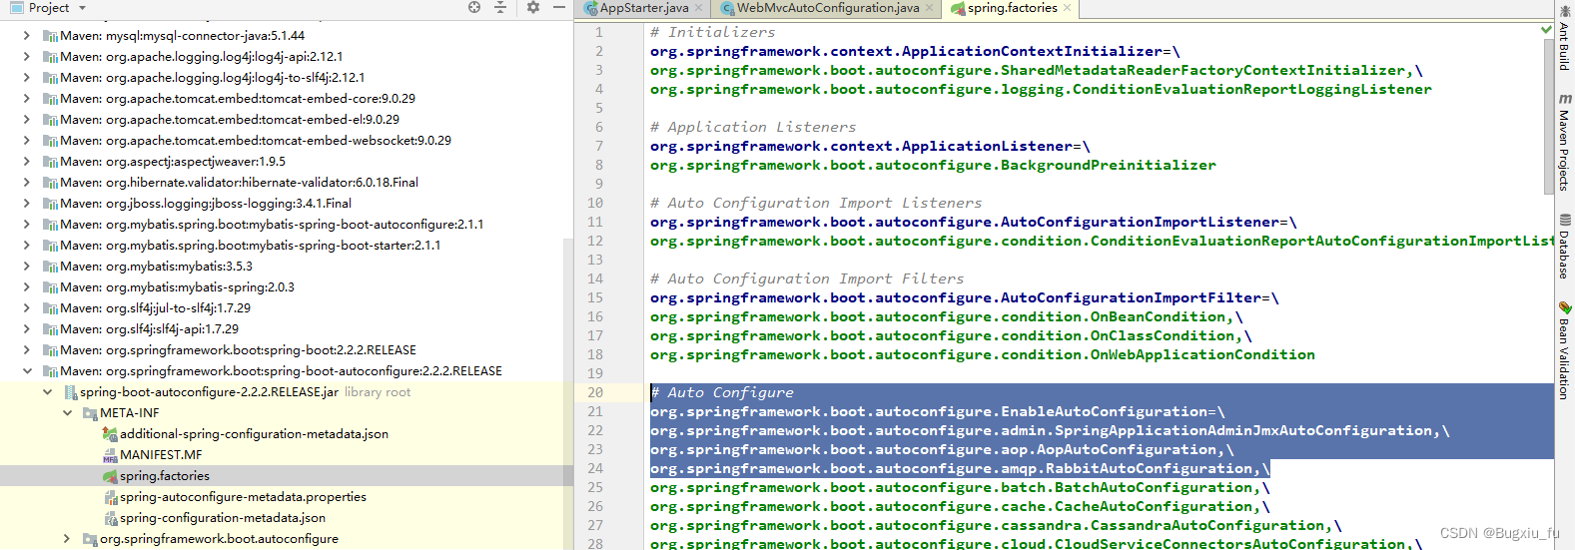Click spring-autoconfigure-metadata.properties file icon
The image size is (1575, 550).
[110, 497]
